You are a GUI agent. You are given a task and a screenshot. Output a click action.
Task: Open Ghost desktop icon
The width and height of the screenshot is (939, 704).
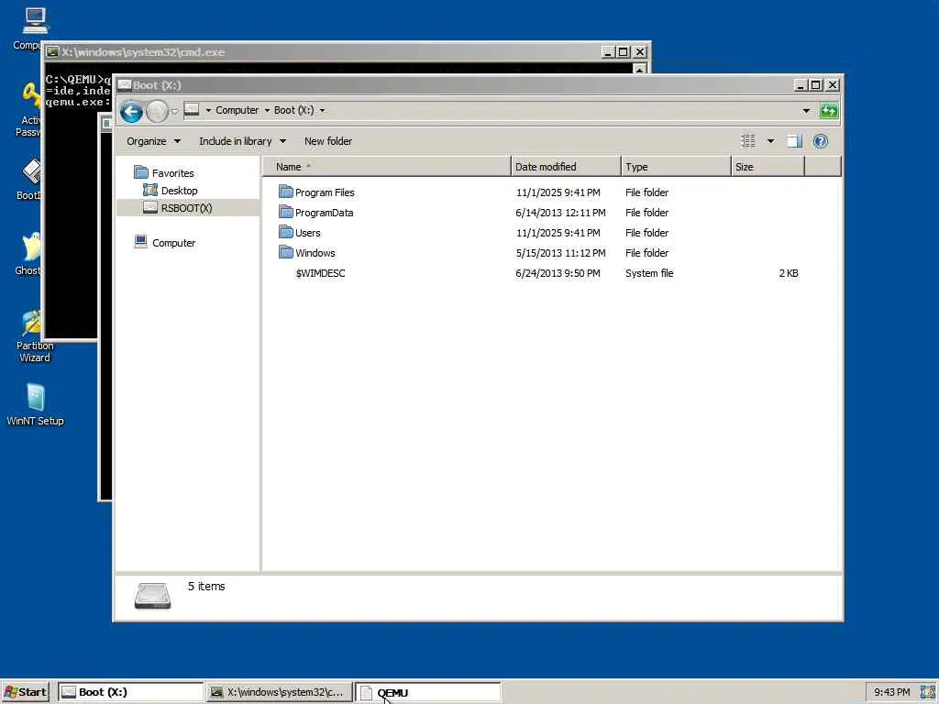[x=28, y=254]
